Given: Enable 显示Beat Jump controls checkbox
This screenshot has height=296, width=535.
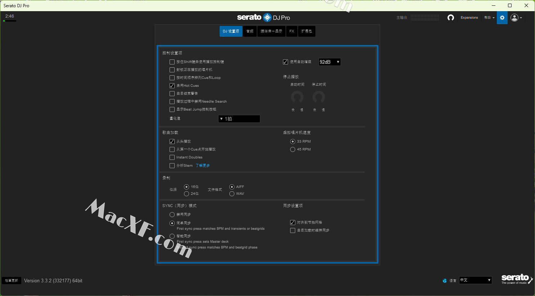Looking at the screenshot, I should [172, 109].
